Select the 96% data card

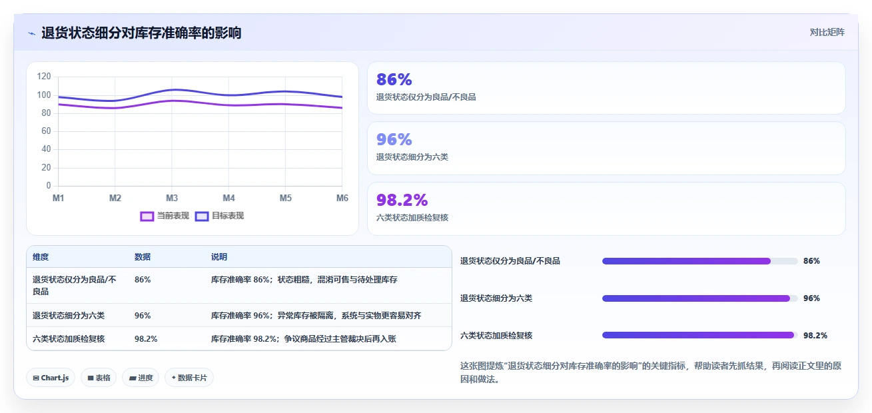[x=606, y=148]
